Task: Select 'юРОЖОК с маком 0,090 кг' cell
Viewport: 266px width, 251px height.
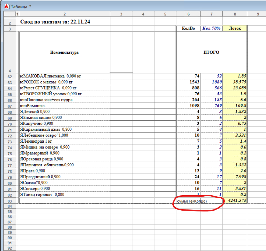Action: tap(65, 82)
